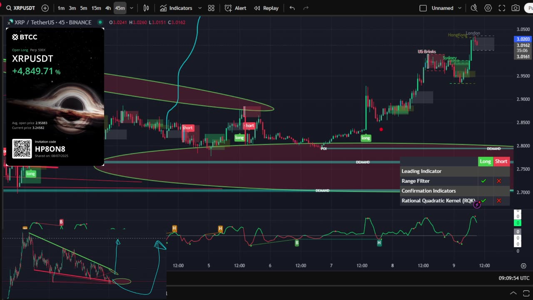Take a chart snapshot with camera icon
The image size is (533, 300).
[x=516, y=8]
